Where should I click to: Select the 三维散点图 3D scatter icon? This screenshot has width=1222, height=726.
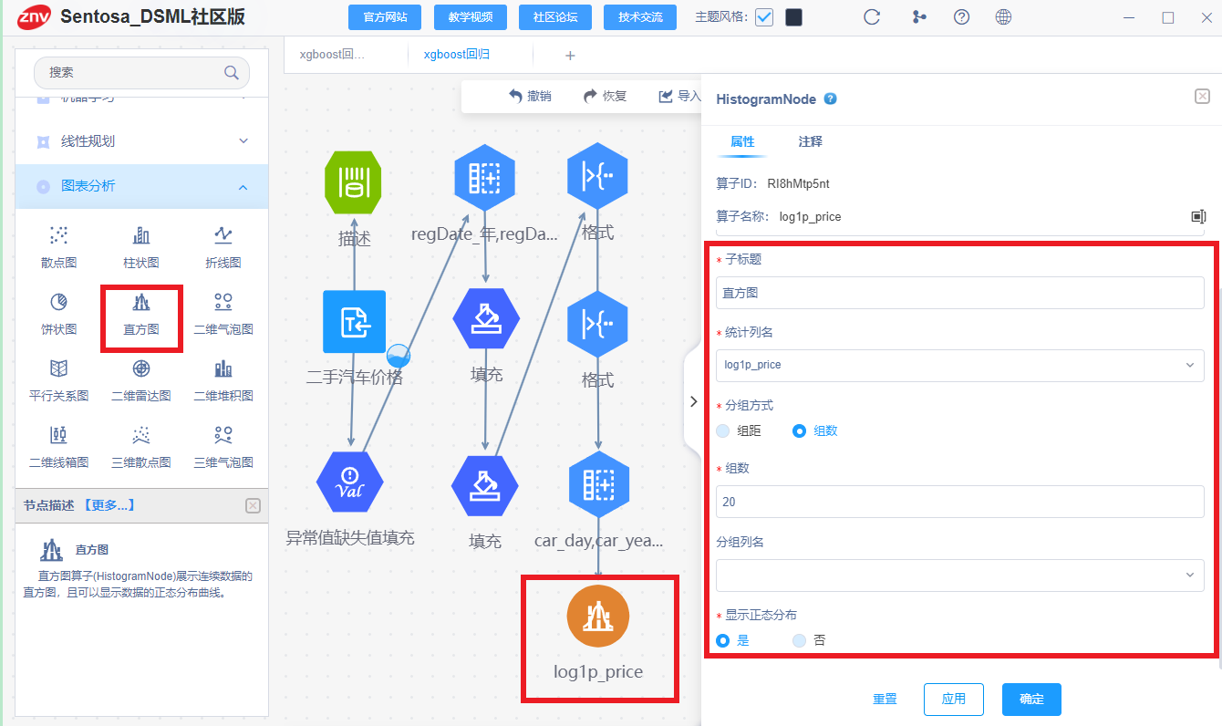141,435
